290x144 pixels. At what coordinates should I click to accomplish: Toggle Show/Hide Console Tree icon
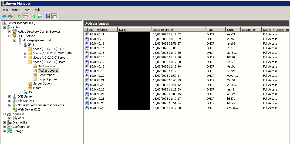click(x=25, y=16)
